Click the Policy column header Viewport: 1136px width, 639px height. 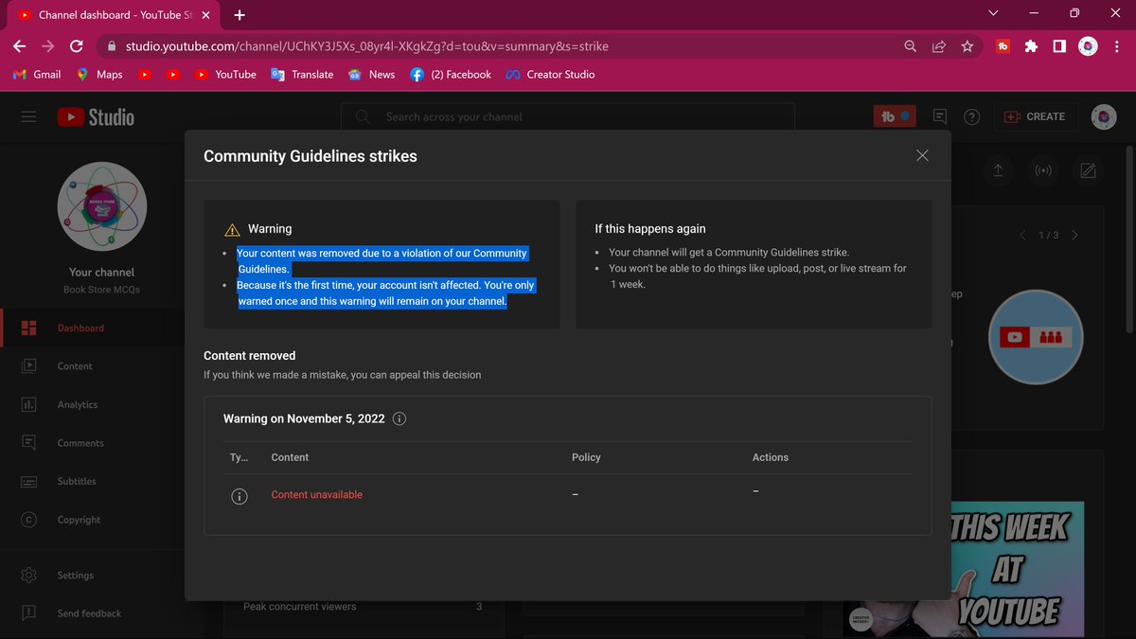click(x=586, y=457)
